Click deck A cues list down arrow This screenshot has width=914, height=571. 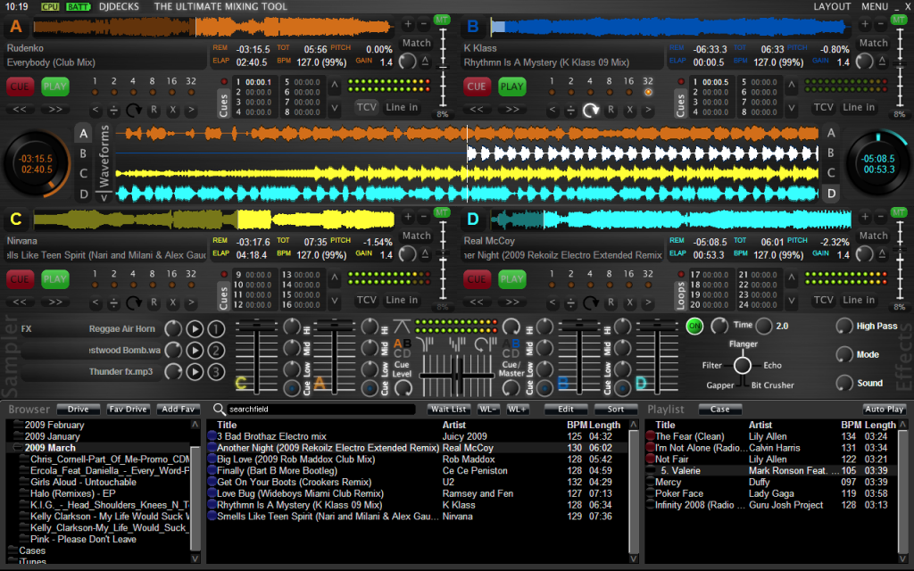335,107
